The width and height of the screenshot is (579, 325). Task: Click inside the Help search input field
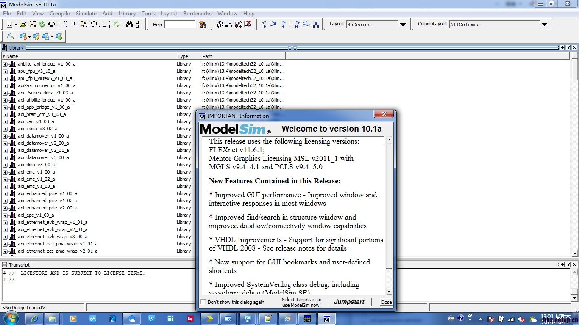[181, 25]
